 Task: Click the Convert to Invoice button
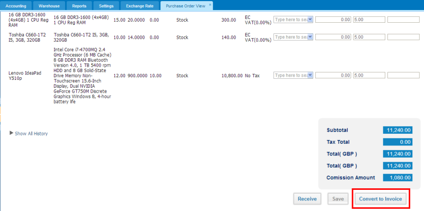381,199
